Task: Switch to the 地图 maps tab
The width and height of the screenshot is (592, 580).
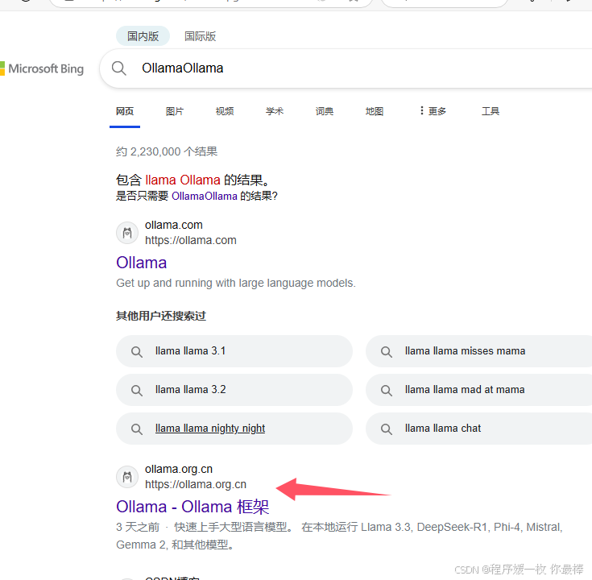Action: pyautogui.click(x=375, y=111)
